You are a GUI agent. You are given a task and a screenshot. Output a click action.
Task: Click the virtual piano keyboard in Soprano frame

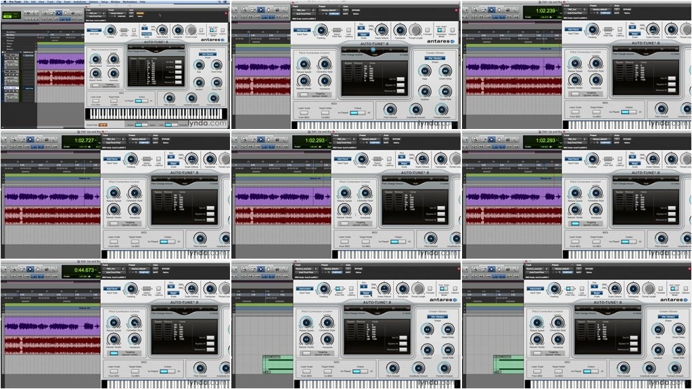(x=156, y=113)
